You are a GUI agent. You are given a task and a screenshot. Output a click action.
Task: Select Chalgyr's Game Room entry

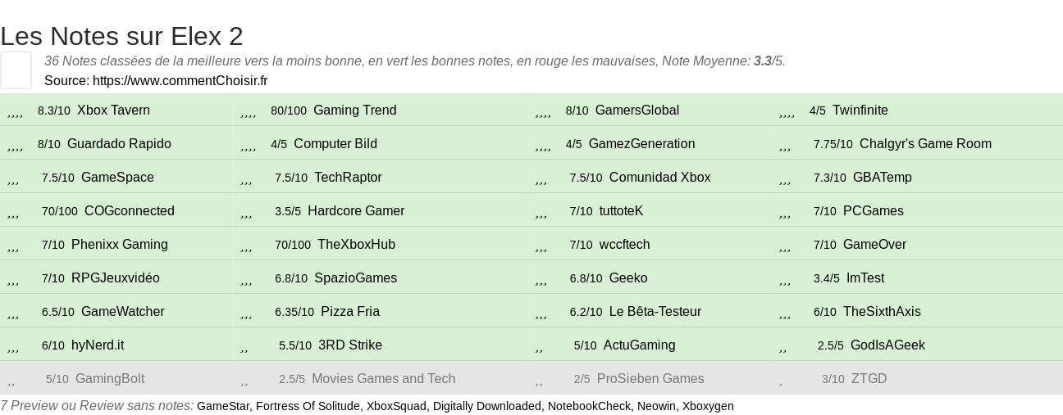pyautogui.click(x=925, y=144)
